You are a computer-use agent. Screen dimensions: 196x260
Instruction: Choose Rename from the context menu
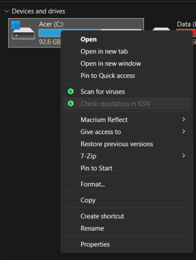pos(127,228)
